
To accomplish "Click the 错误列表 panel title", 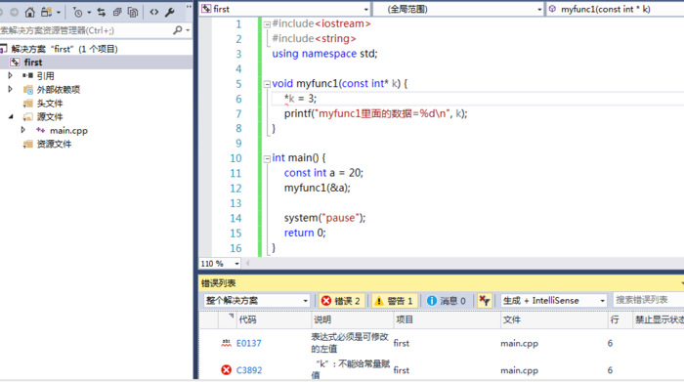I will (x=219, y=283).
